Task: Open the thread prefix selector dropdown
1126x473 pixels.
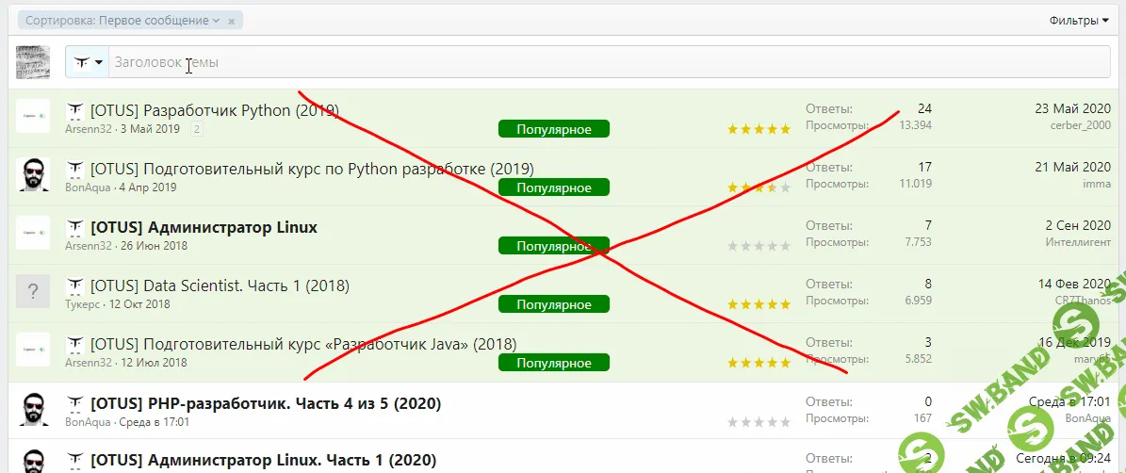Action: pyautogui.click(x=88, y=62)
